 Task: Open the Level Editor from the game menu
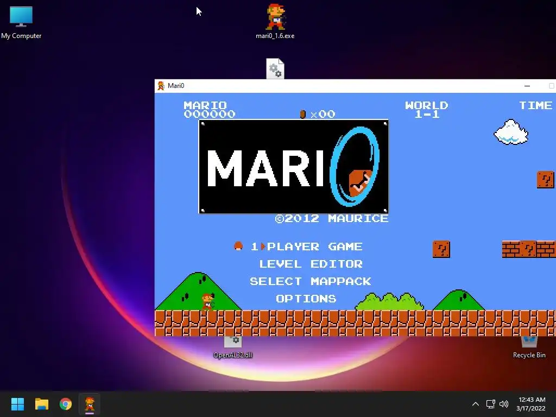[311, 264]
